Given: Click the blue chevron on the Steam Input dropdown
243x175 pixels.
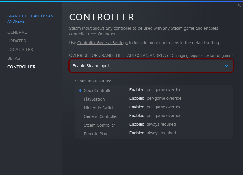Looking at the screenshot, I should [227, 66].
